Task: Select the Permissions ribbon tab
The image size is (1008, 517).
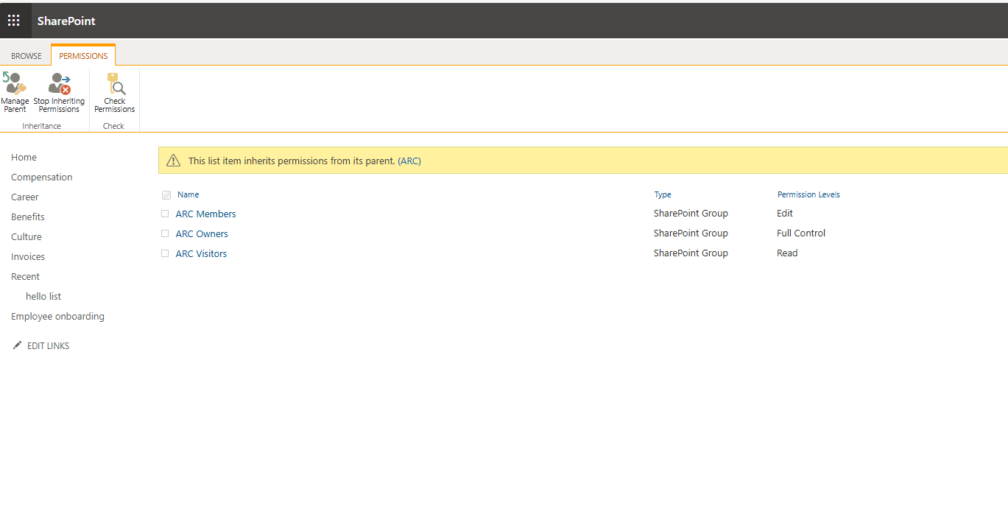Action: [x=83, y=56]
